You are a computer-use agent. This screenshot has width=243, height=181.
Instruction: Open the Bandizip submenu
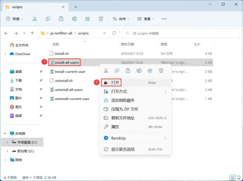click(135, 138)
